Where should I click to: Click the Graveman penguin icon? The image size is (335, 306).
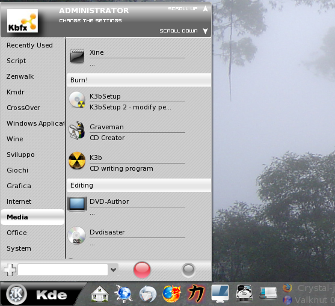click(77, 130)
